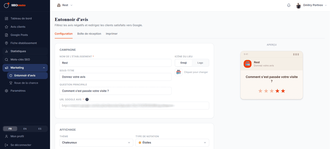330x149 pixels.
Task: Open Fiche établissement menu item
Action: tap(25, 43)
